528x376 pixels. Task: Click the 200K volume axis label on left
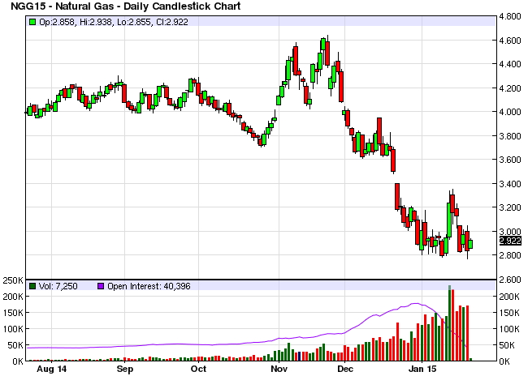pos(13,297)
